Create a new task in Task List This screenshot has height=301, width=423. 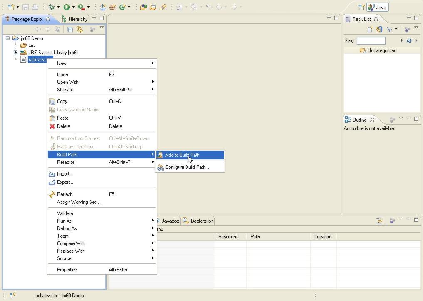(370, 29)
